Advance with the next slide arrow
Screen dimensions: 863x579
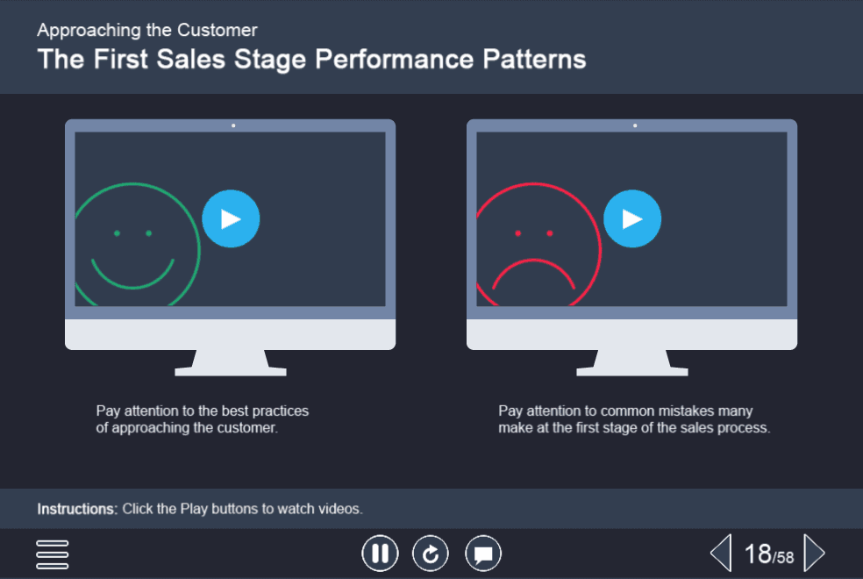814,554
